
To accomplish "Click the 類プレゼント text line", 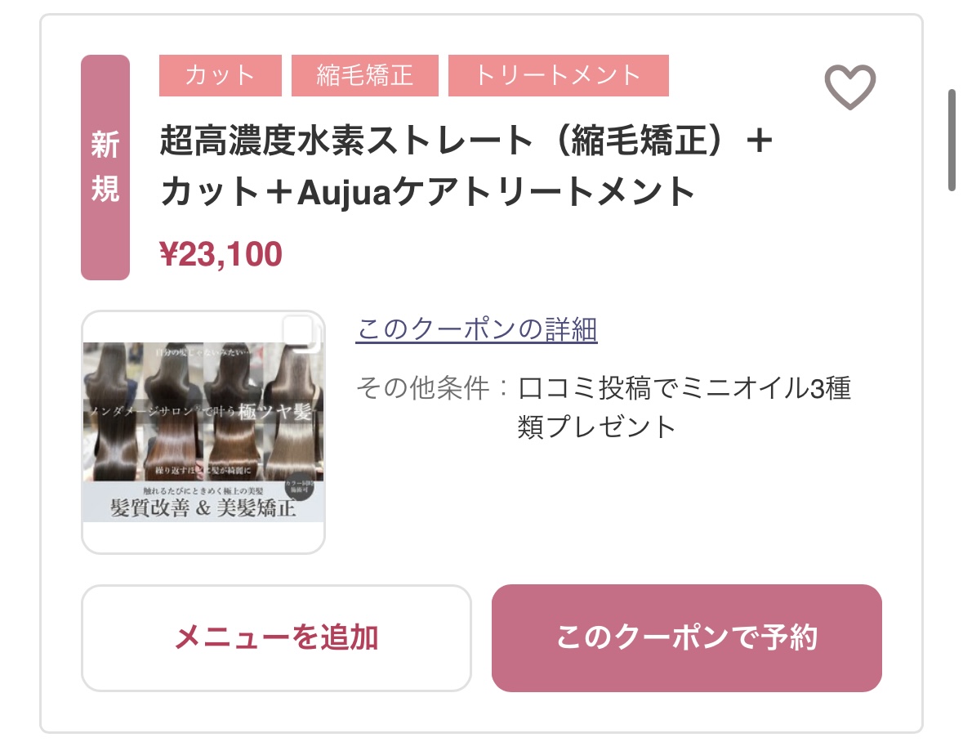I will point(597,427).
